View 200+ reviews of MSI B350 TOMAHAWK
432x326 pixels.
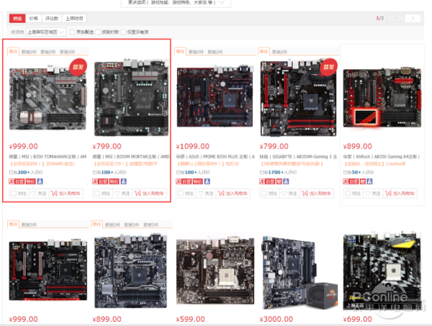pos(26,173)
